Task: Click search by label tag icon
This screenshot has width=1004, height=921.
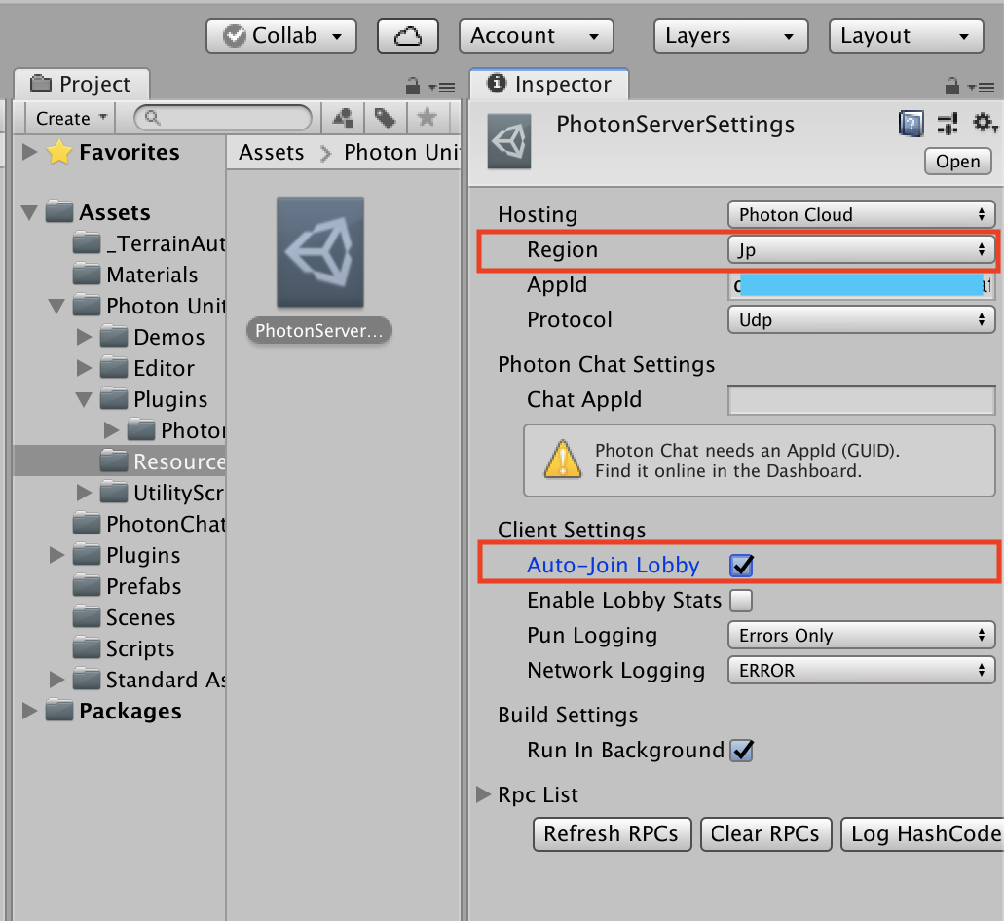Action: 385,118
